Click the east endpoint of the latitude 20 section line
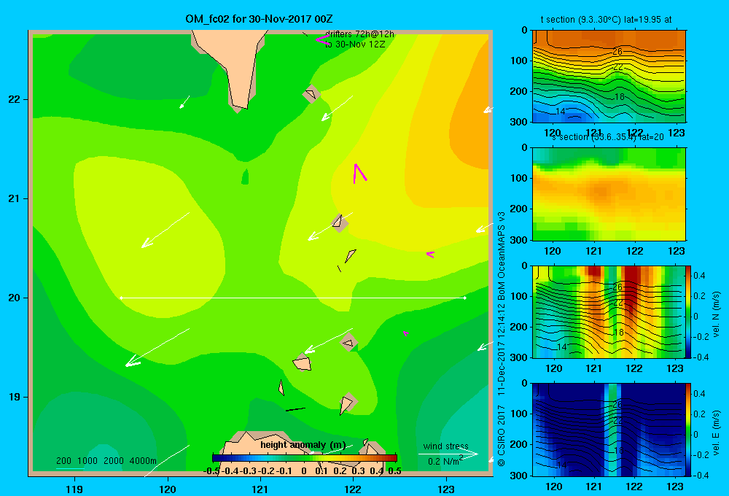Screen dimensions: 729x496 465,298
